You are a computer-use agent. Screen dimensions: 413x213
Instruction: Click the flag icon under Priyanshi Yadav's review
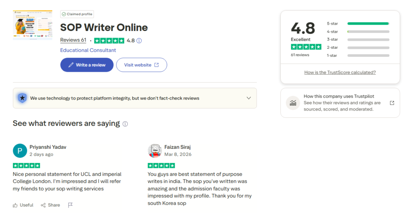[70, 205]
